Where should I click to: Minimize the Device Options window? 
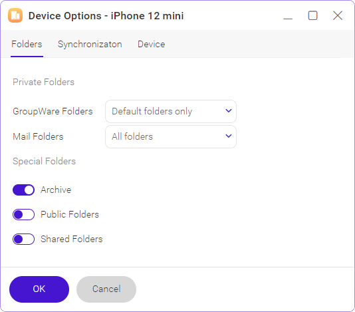tap(288, 16)
